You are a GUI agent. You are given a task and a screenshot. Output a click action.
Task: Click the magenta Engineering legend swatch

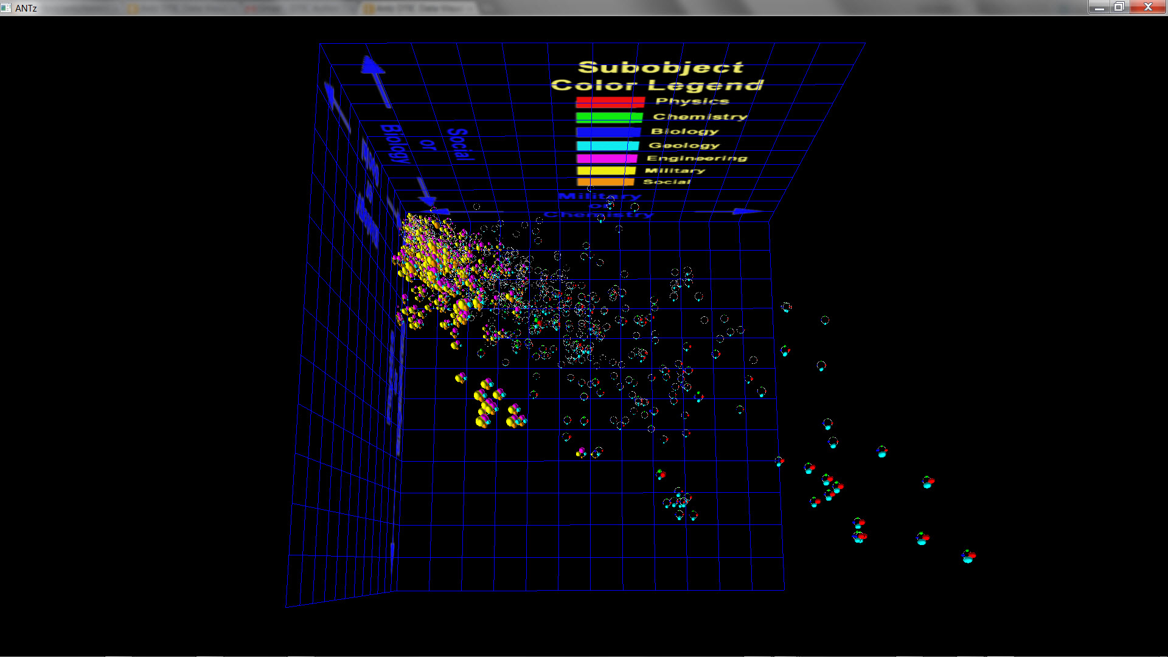click(607, 159)
